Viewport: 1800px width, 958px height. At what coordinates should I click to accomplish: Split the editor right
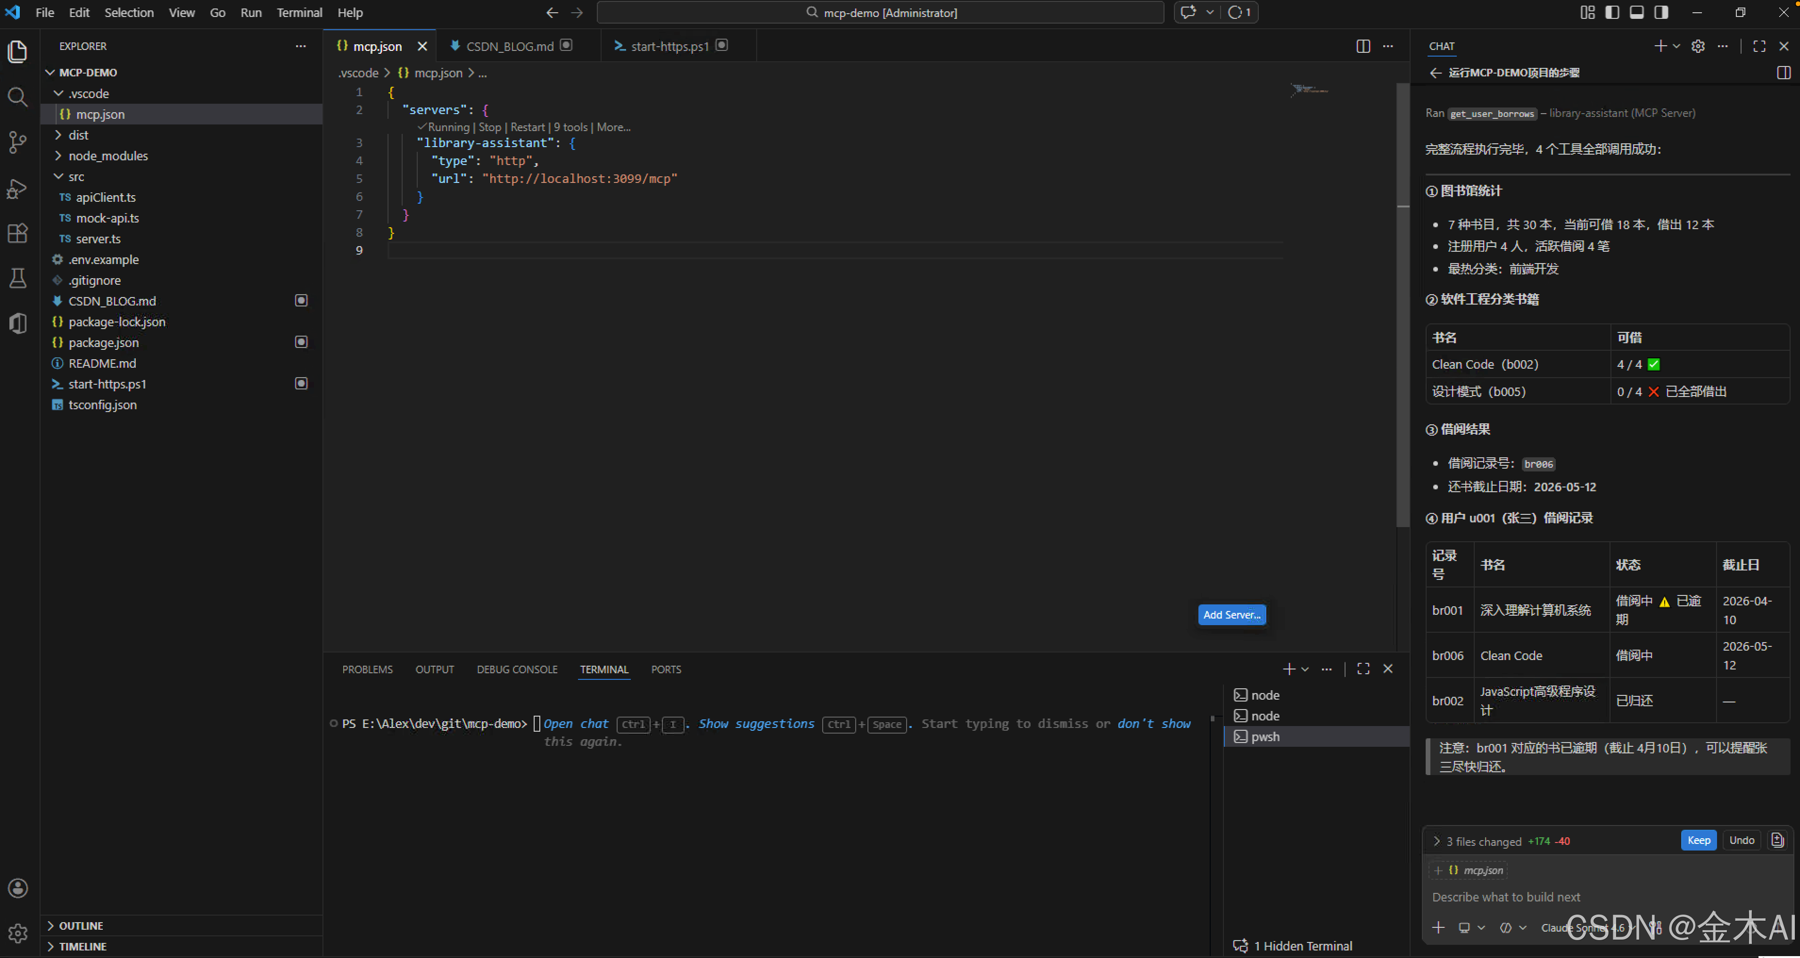click(1362, 46)
